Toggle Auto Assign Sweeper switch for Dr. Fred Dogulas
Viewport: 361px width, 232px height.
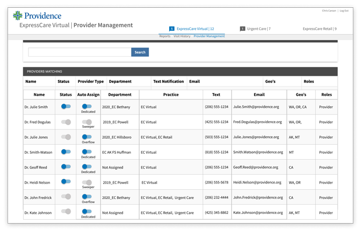tap(87, 122)
